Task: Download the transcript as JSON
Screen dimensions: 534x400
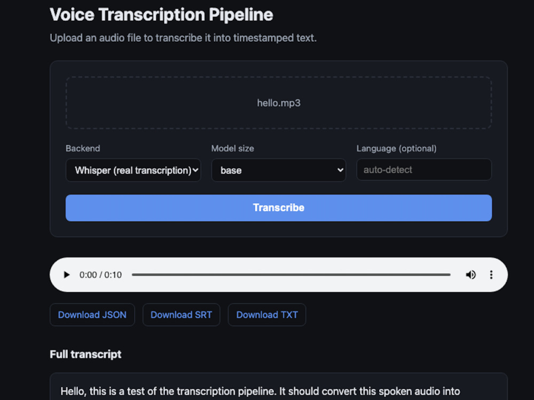Action: coord(92,315)
